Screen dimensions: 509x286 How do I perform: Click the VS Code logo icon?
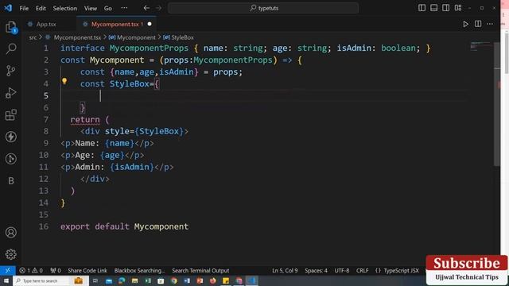tap(8, 8)
